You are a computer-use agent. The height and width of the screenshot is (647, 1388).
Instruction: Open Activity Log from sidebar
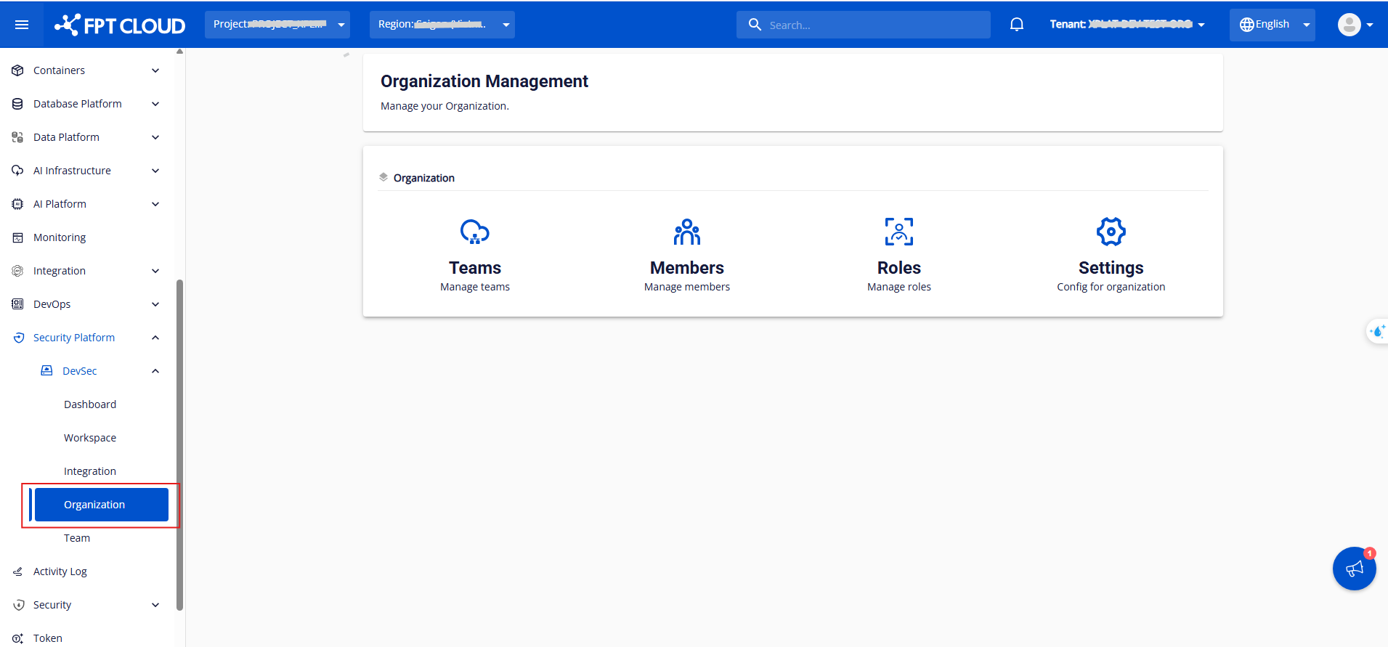60,571
